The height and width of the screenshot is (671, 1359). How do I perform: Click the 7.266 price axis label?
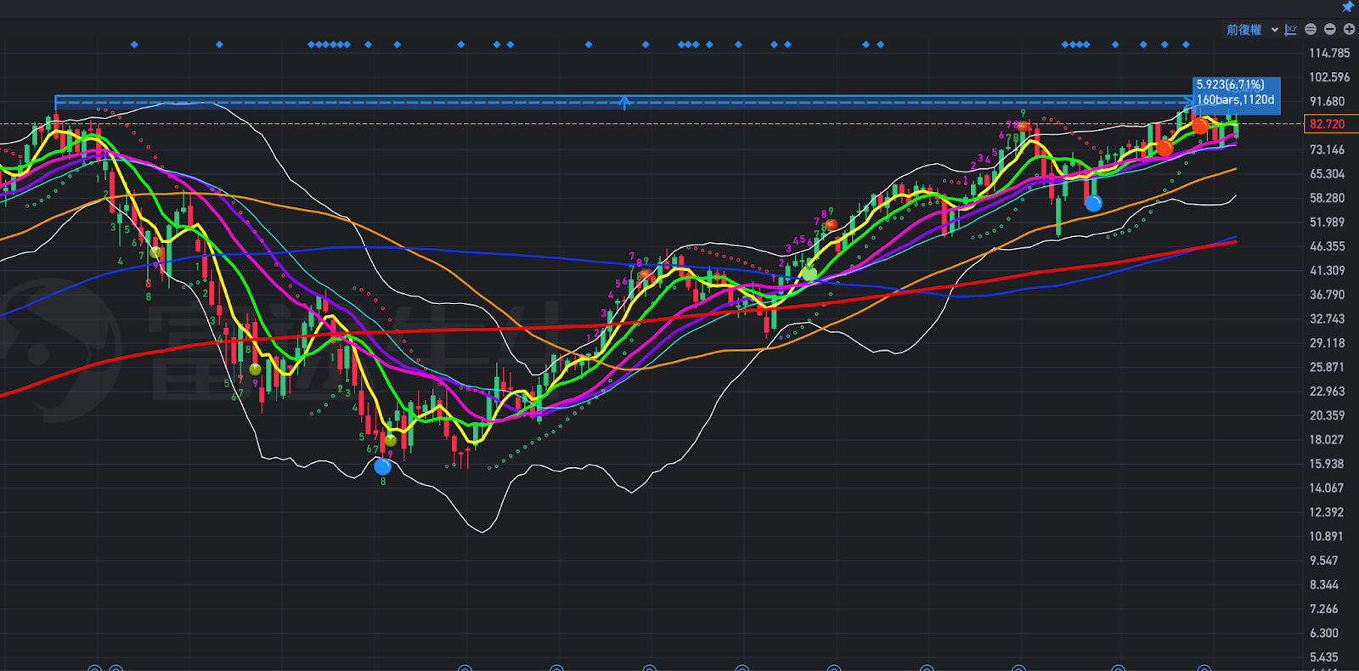click(x=1324, y=609)
